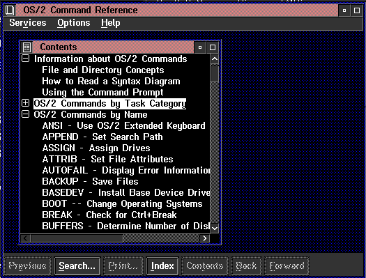This screenshot has height=278, width=366.
Task: Open AUTOFAIL - Display Error Information
Action: 126,170
